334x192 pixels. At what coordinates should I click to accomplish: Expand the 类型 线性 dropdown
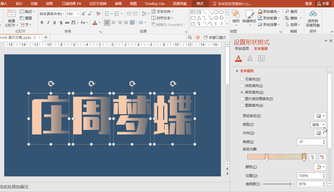[x=318, y=124]
